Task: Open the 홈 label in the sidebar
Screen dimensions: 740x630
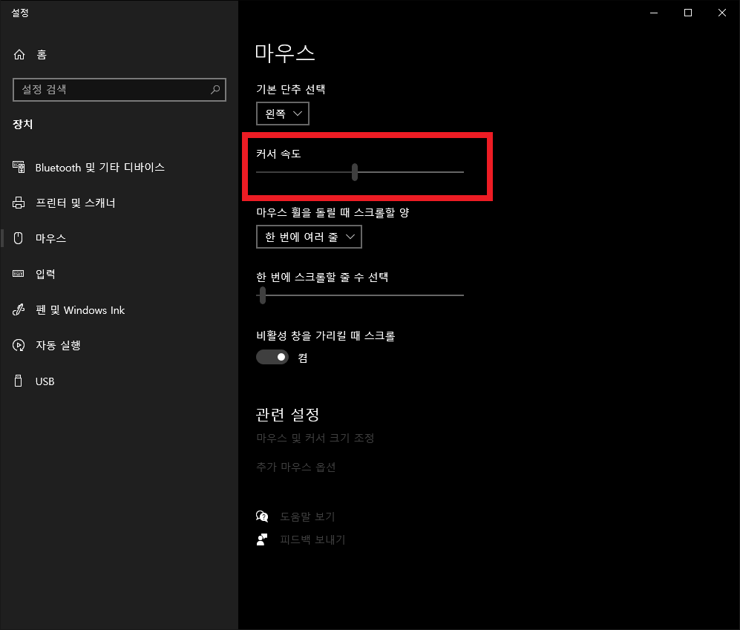Action: point(42,55)
